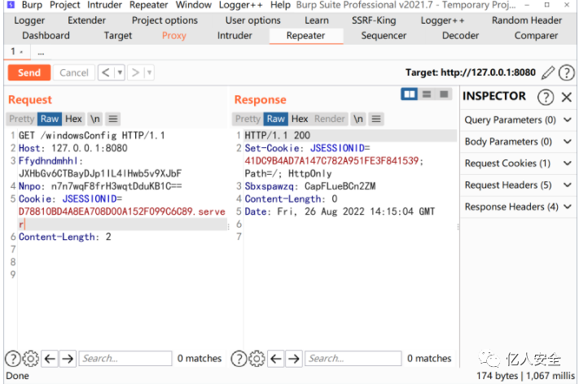579x384 pixels.
Task: Open the Extender tab
Action: (x=86, y=20)
